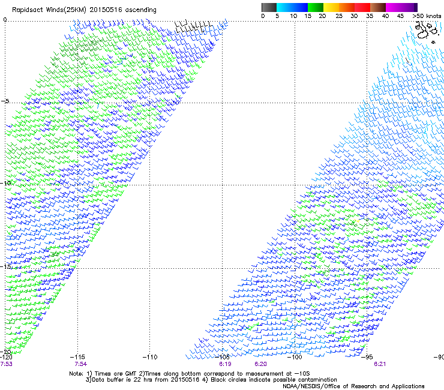Viewport: 444px width, 390px height.
Task: Click the blue 10-15 knots legend swatch
Action: click(300, 7)
